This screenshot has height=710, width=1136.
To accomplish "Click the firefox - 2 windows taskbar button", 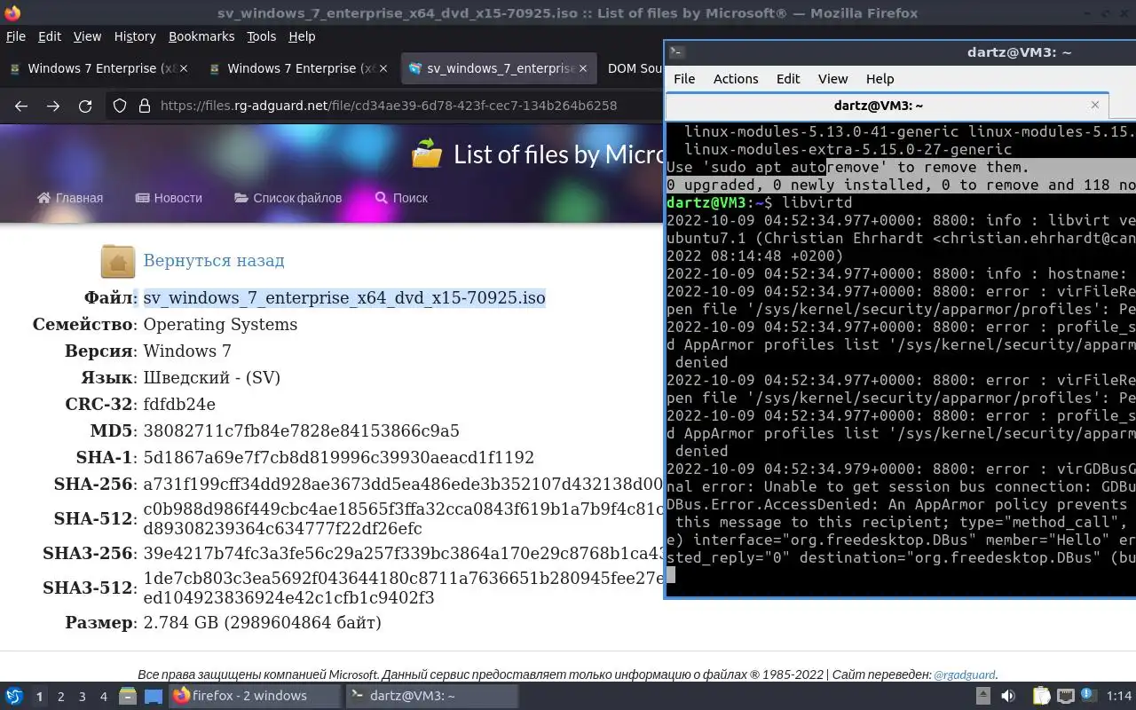I will coord(255,696).
